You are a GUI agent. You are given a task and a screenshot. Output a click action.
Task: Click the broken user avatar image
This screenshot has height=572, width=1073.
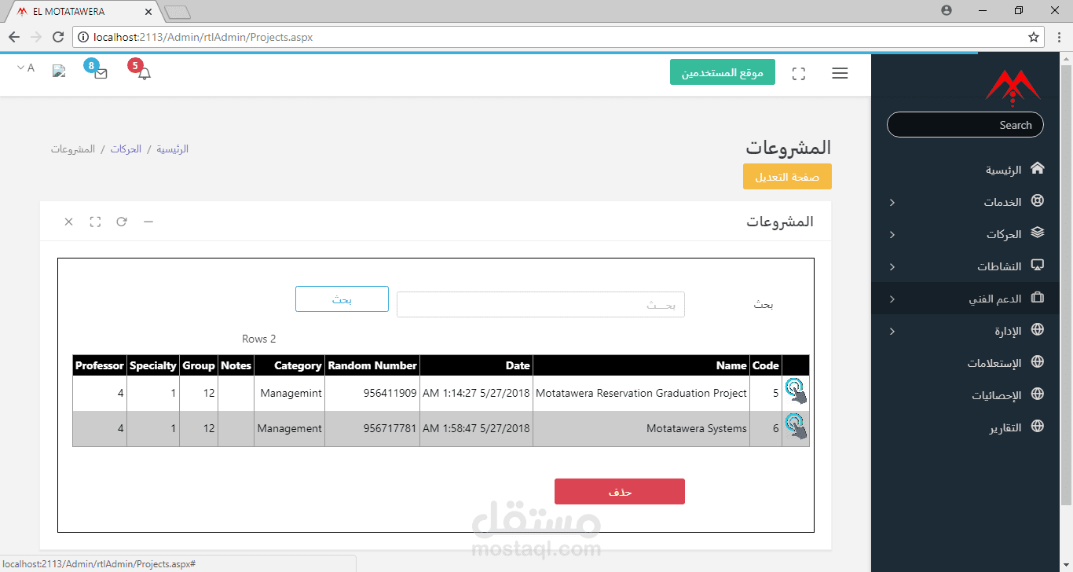tap(59, 71)
